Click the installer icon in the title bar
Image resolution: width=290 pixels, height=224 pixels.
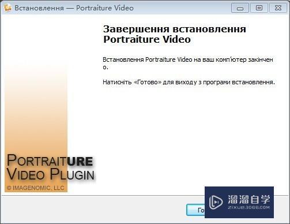point(7,8)
